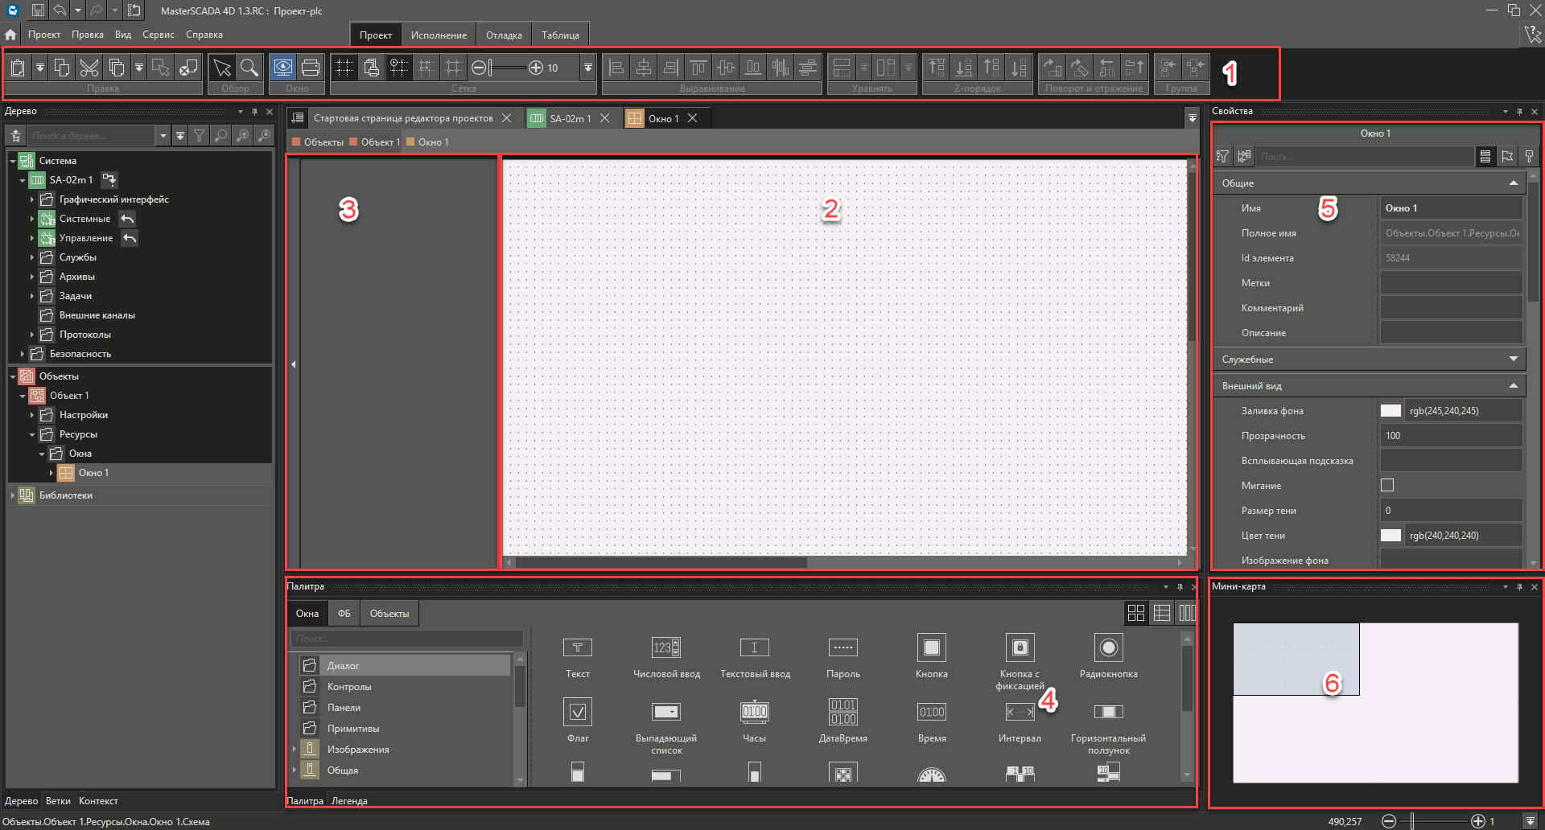Click the align left edges icon
Image resolution: width=1545 pixels, height=830 pixels.
click(x=616, y=68)
